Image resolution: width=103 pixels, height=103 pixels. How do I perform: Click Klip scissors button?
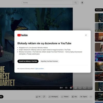coord(74,97)
